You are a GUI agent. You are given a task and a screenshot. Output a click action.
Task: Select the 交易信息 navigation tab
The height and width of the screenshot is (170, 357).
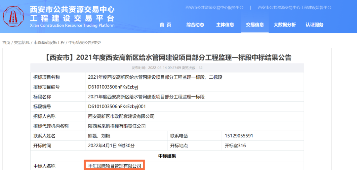[255, 25]
